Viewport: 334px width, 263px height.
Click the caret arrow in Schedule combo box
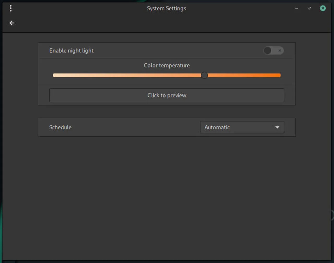(277, 127)
